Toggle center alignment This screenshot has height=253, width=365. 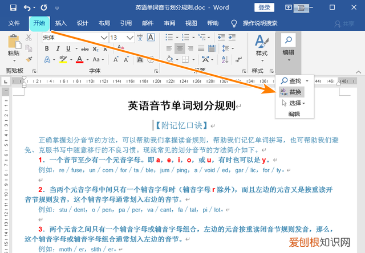click(180, 48)
